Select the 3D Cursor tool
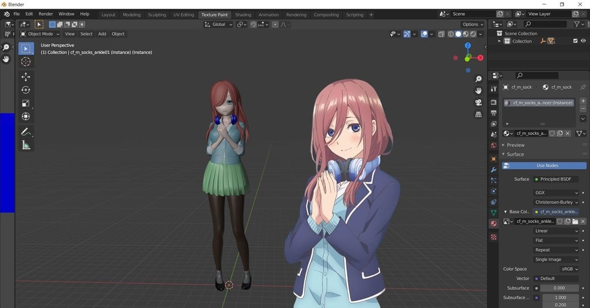The image size is (590, 308). click(x=26, y=62)
